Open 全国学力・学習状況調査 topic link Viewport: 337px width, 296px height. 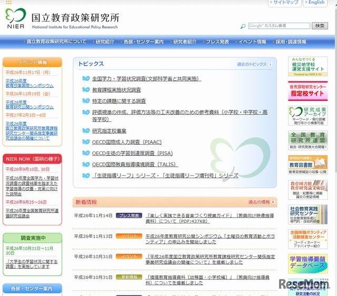coord(146,79)
